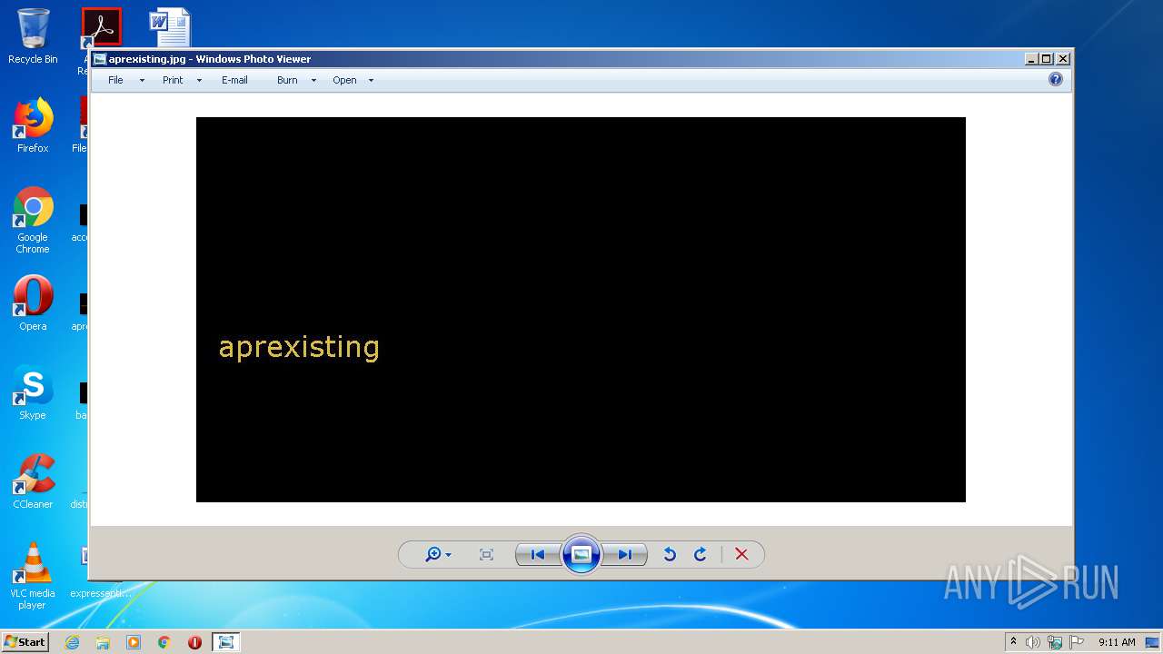1163x654 pixels.
Task: Open Media Player taskbar icon
Action: (x=134, y=642)
